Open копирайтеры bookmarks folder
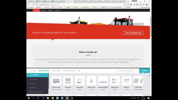The height and width of the screenshot is (100, 178). click(x=85, y=7)
